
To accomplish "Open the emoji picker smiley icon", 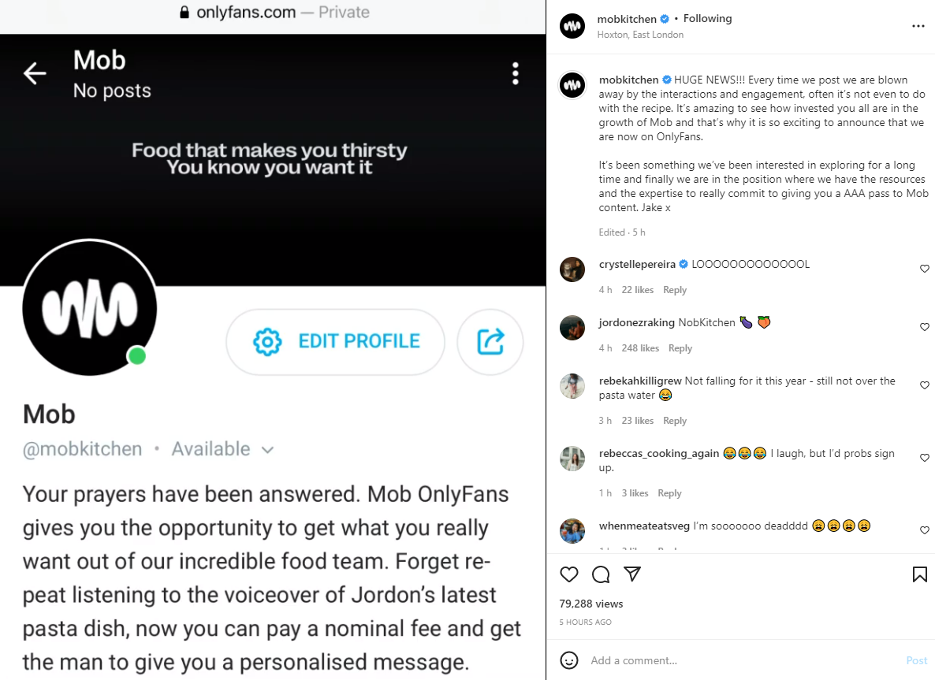I will click(x=569, y=660).
